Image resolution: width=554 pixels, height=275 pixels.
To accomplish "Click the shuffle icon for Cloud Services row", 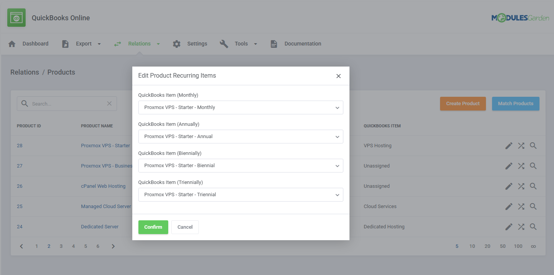I will click(521, 207).
